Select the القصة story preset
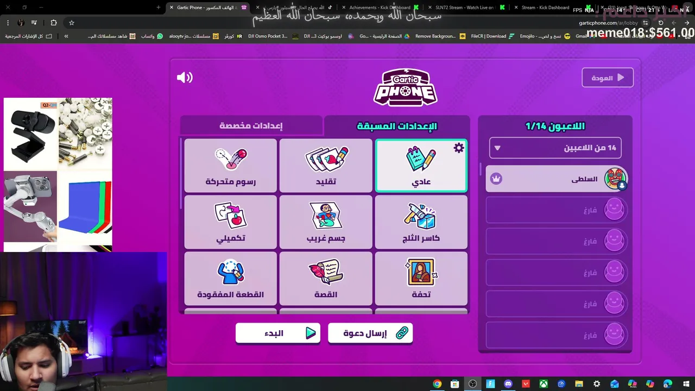Image resolution: width=695 pixels, height=391 pixels. coord(326,279)
